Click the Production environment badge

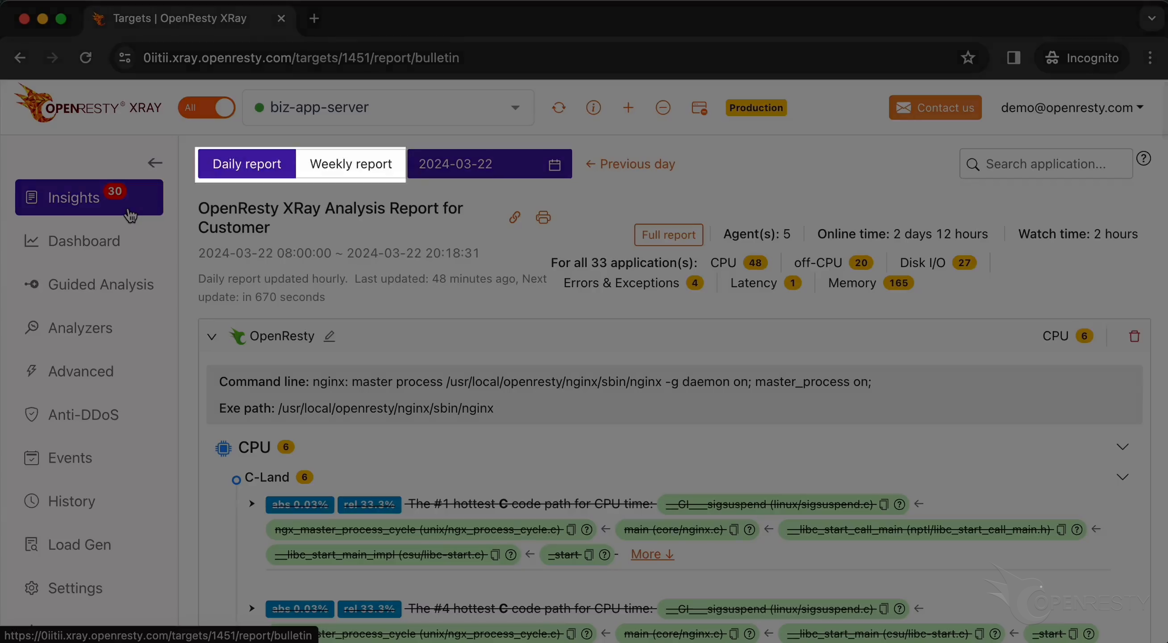coord(756,108)
